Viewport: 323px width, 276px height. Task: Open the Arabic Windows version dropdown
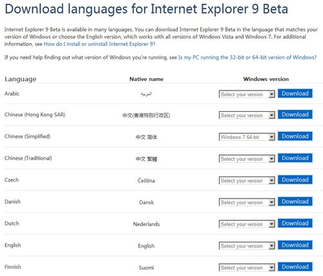click(247, 94)
